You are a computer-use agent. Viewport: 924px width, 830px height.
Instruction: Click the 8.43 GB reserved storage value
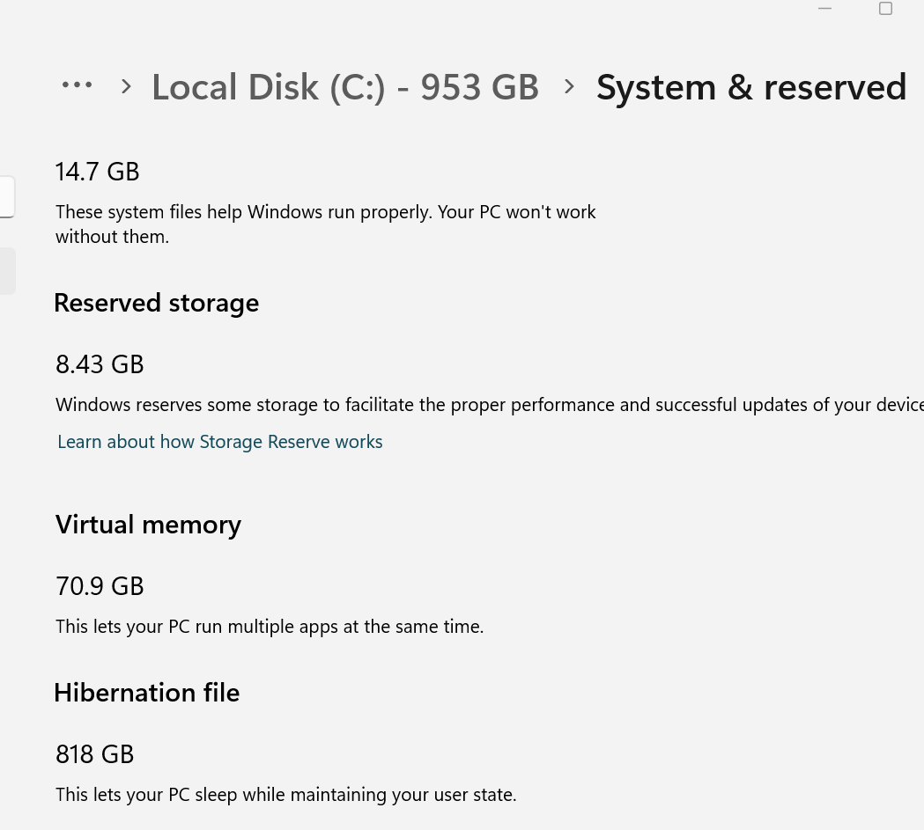tap(100, 364)
